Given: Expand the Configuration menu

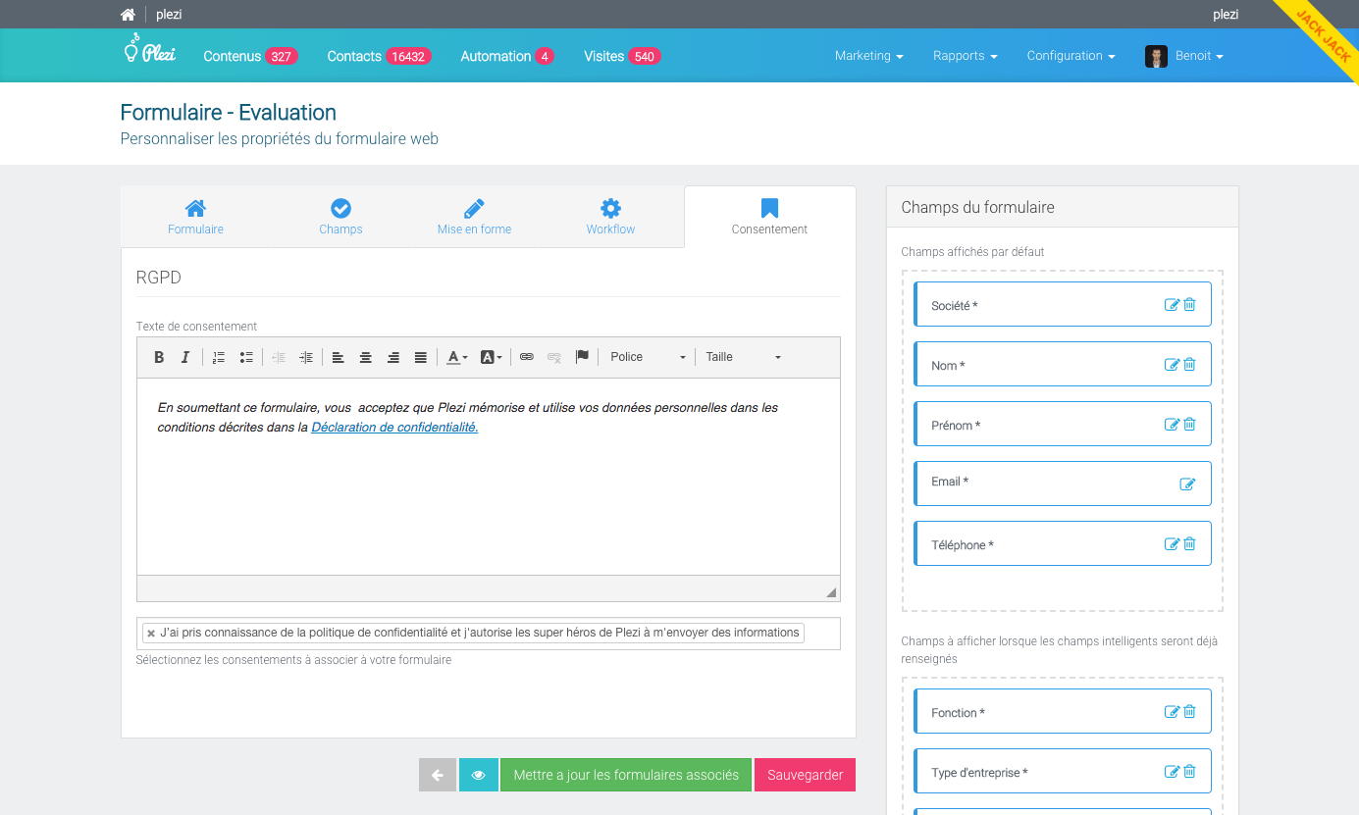Looking at the screenshot, I should tap(1071, 56).
